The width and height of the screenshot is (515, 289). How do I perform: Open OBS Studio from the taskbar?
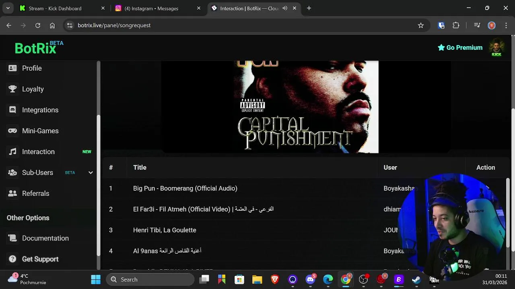363,279
